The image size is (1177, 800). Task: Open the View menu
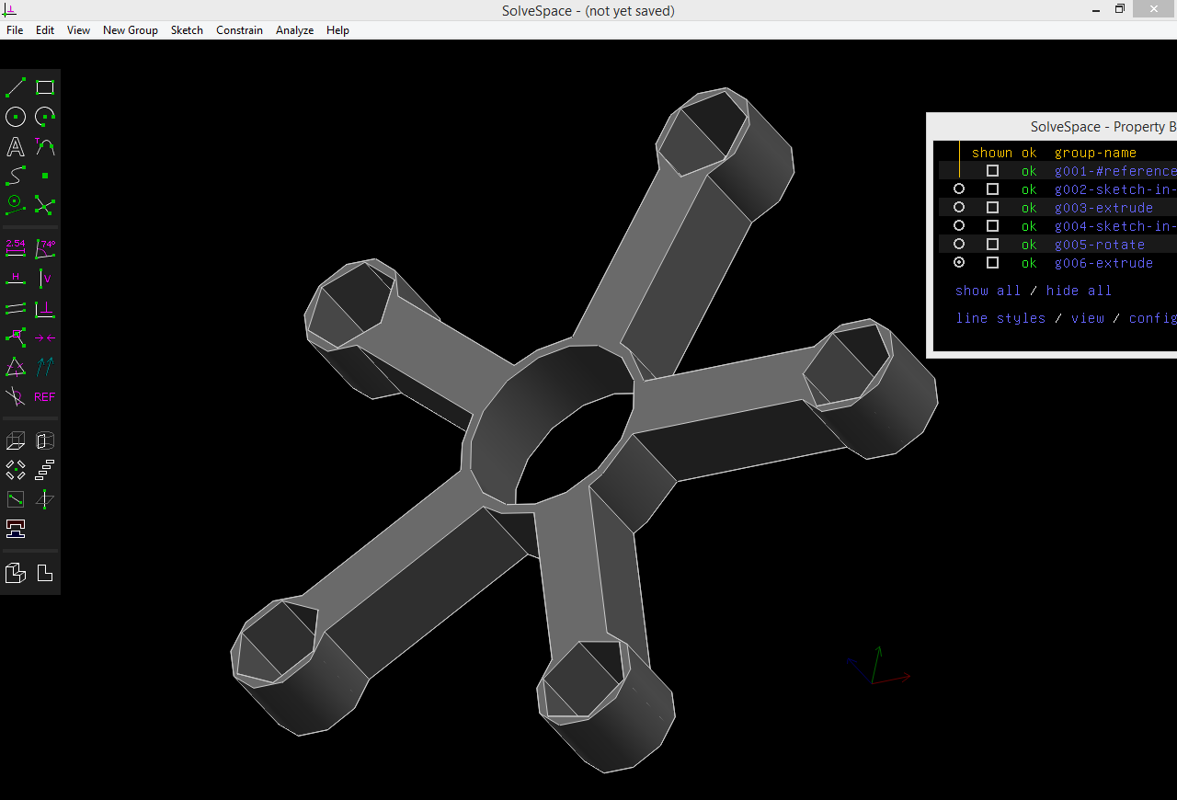[x=78, y=30]
